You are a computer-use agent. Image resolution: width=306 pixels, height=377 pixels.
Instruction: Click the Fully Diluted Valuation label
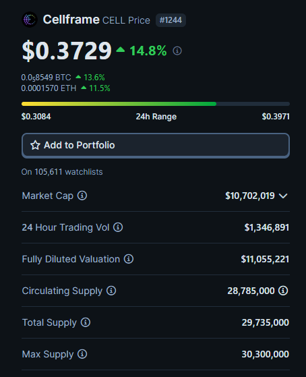pos(71,260)
